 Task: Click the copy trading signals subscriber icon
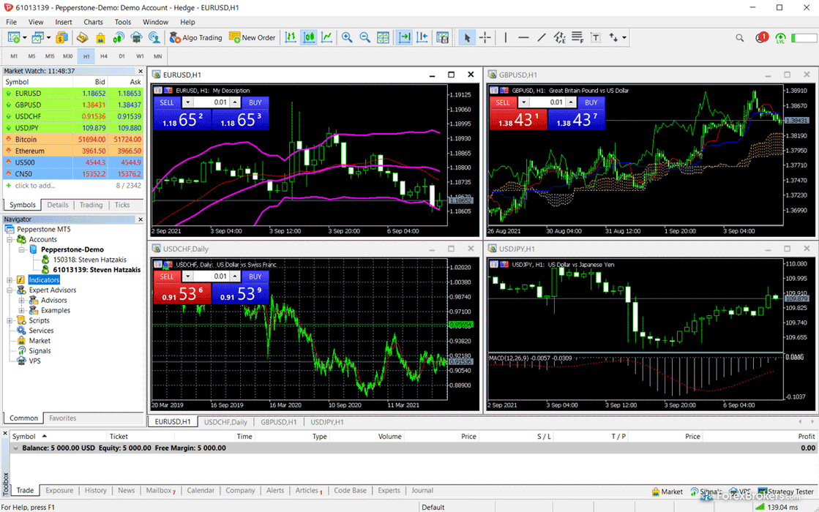pos(154,37)
